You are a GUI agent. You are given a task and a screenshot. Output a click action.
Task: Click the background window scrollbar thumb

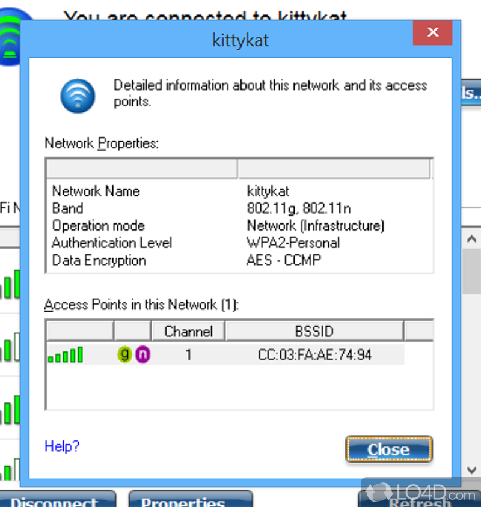tap(471, 272)
